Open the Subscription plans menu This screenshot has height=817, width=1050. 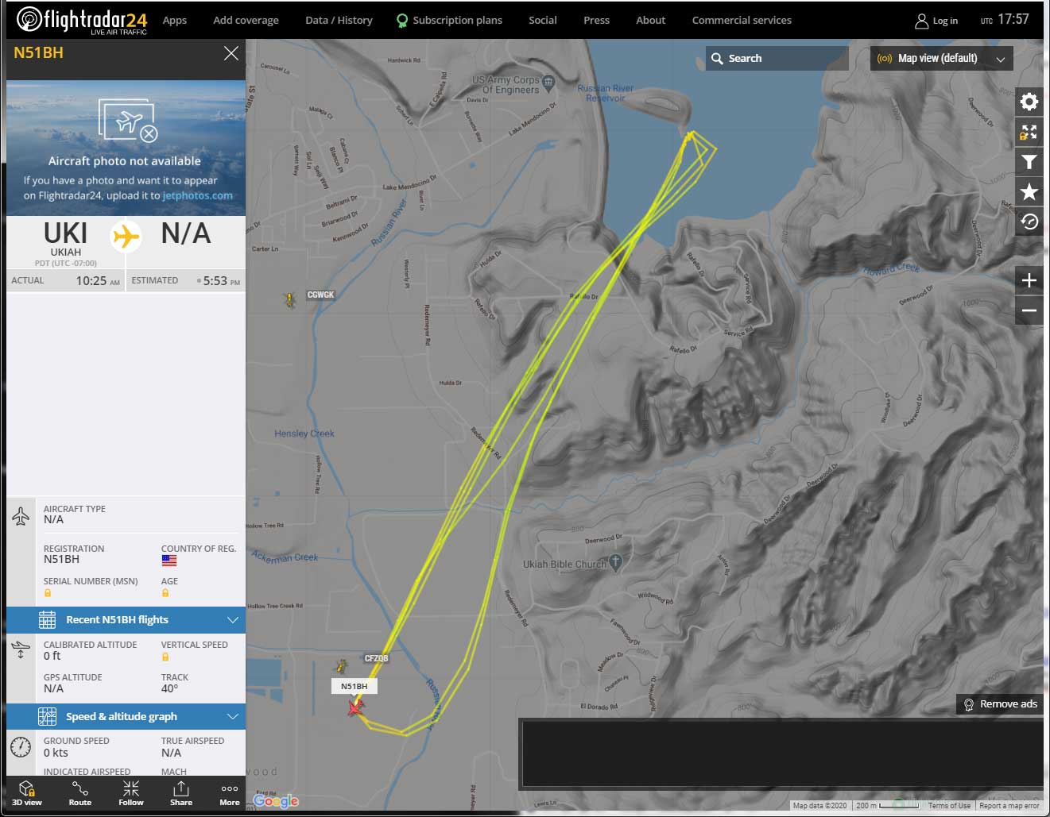click(450, 20)
